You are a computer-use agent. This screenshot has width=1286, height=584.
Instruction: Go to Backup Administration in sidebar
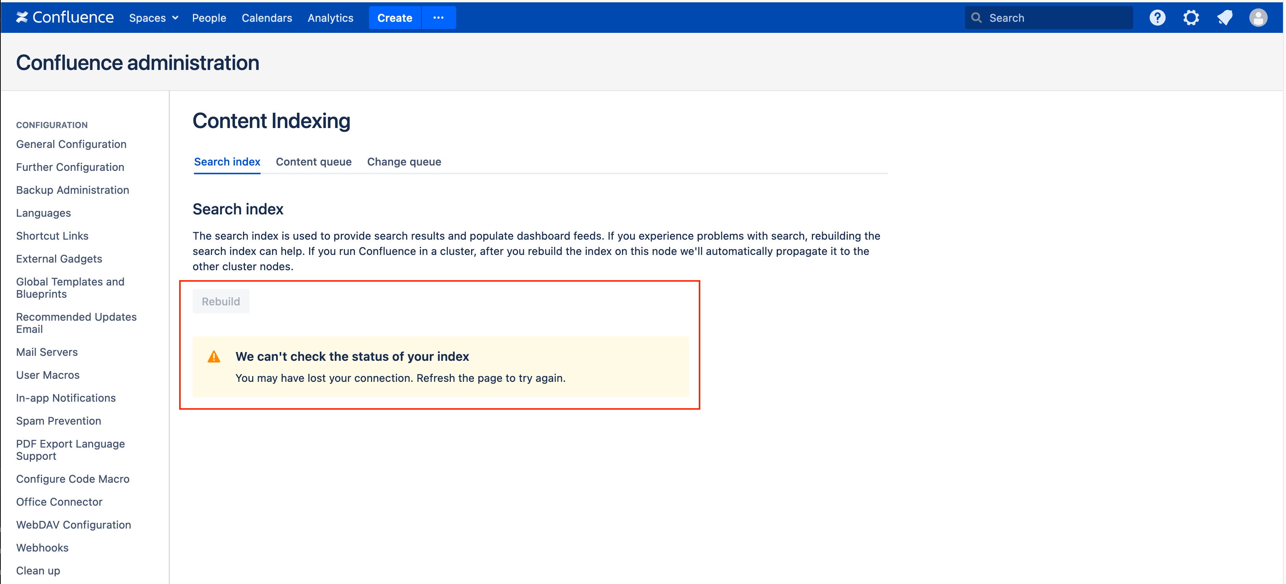pyautogui.click(x=72, y=190)
